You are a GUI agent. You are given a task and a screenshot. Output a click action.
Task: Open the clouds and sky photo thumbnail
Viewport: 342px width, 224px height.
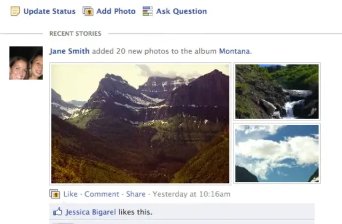[x=277, y=154]
